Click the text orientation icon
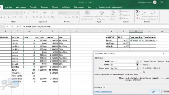The width and height of the screenshot is (169, 95). [44, 13]
